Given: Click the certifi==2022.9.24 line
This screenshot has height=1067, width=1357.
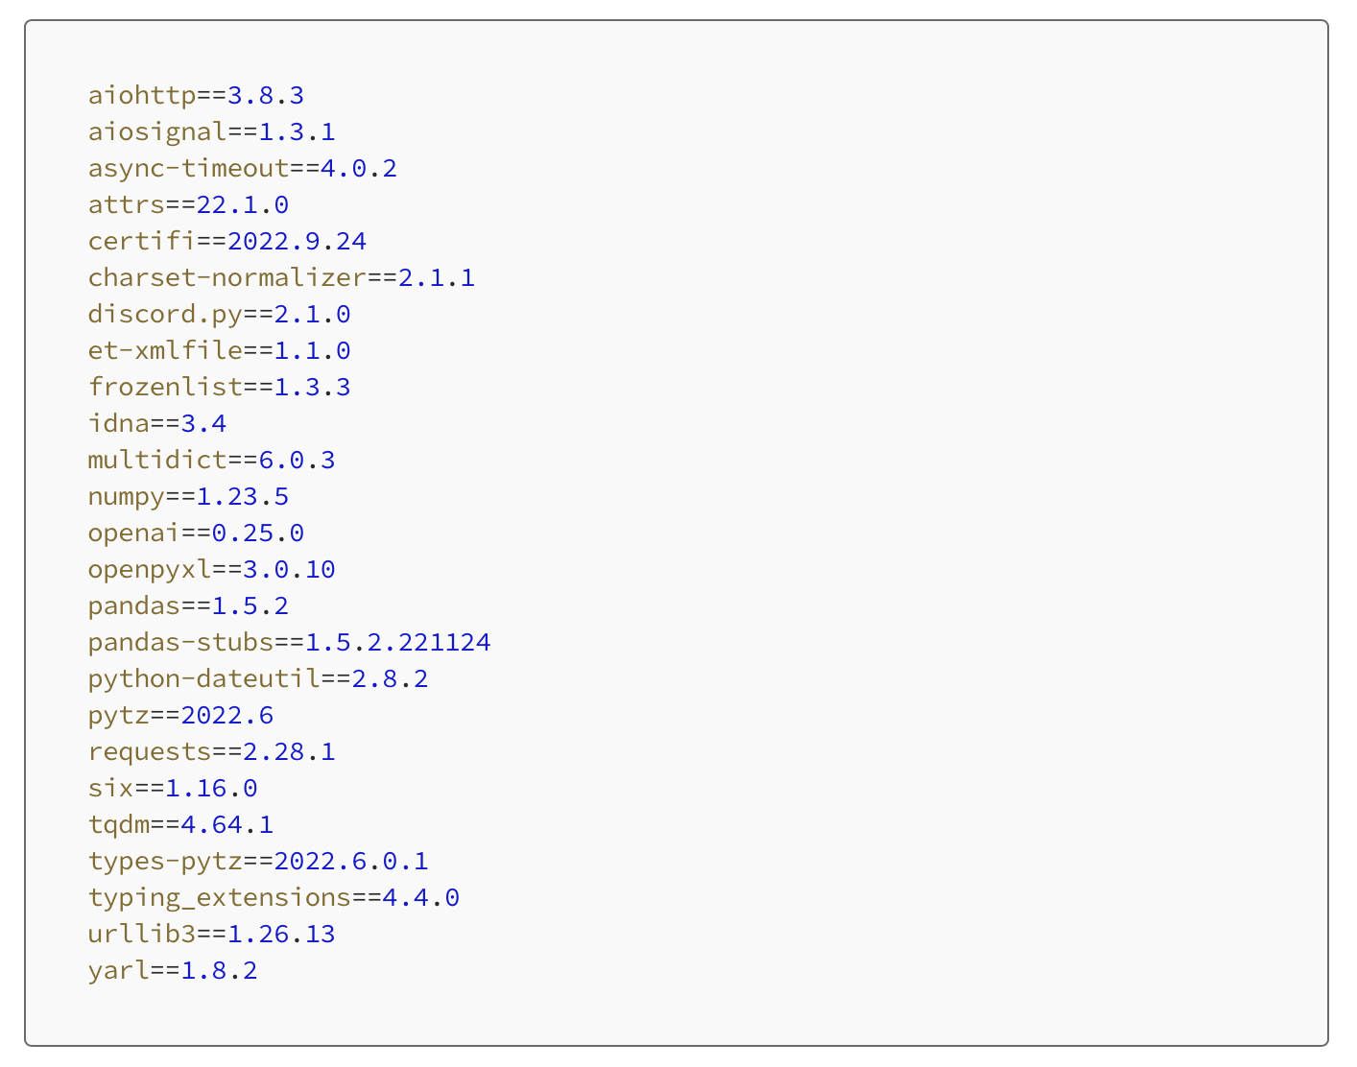Looking at the screenshot, I should tap(226, 241).
